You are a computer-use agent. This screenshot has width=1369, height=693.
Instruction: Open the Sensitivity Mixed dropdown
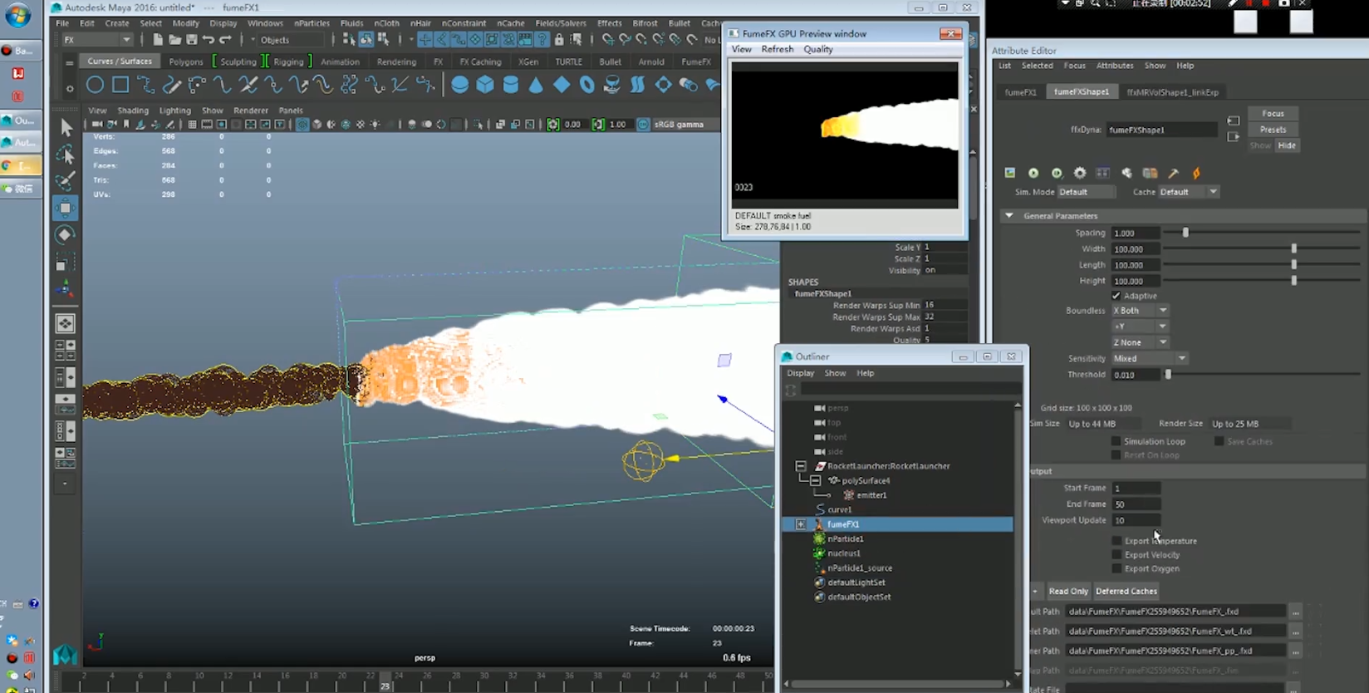1150,358
